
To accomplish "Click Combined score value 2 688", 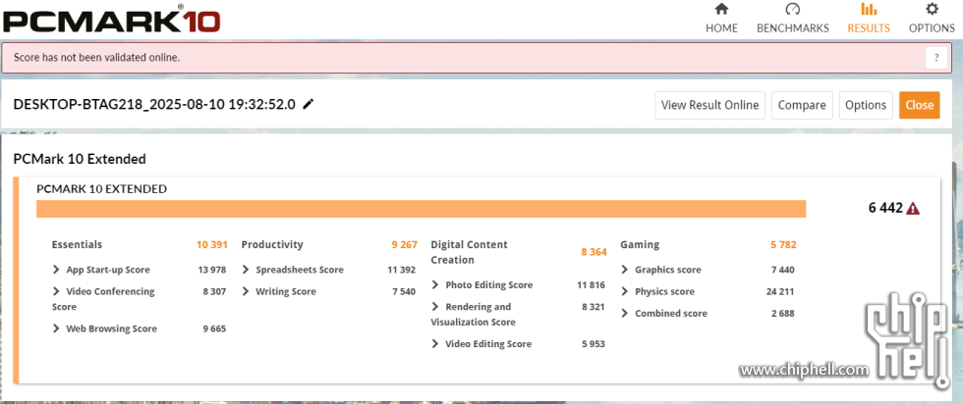I will pyautogui.click(x=782, y=313).
